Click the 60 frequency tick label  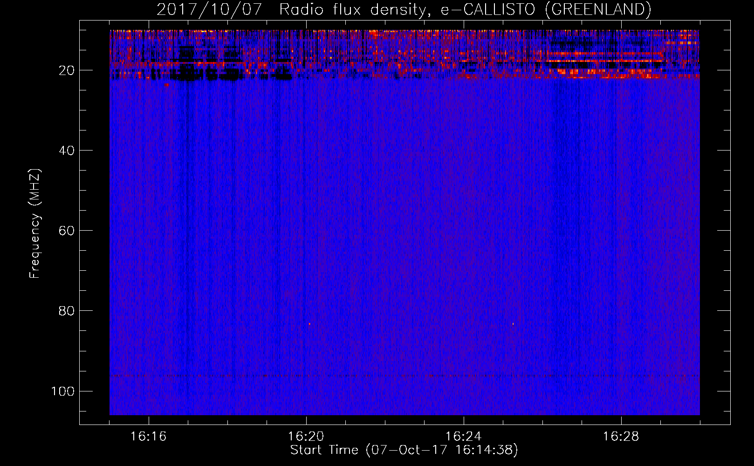click(x=67, y=231)
